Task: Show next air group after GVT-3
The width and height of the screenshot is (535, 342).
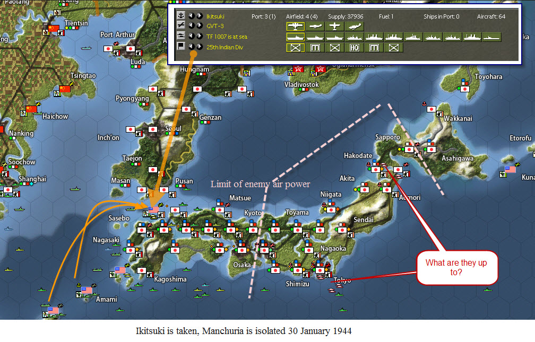Action: tap(200, 25)
